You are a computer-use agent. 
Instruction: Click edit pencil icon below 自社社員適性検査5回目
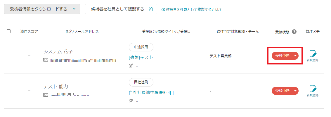coord(131,101)
